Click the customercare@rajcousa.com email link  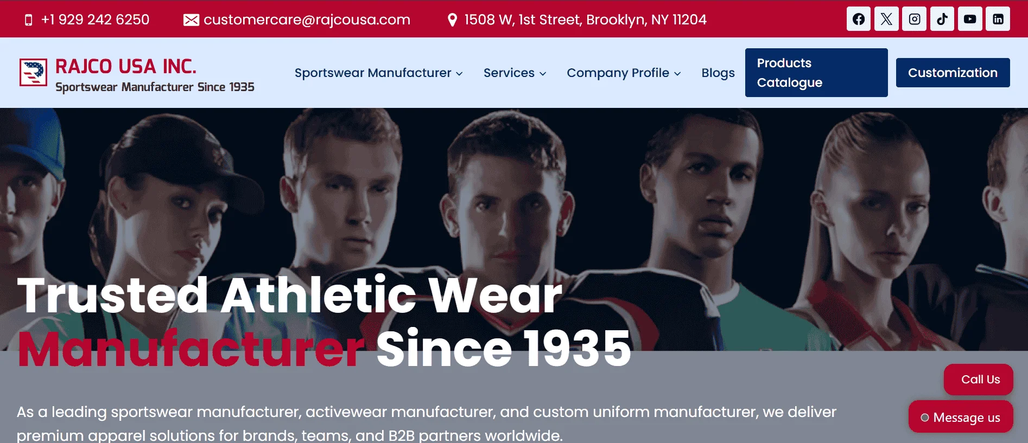[307, 20]
